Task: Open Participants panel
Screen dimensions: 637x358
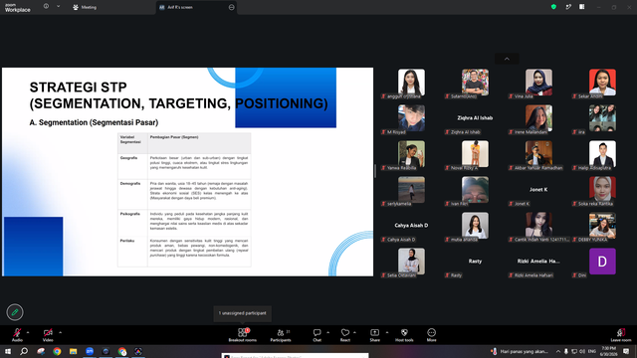Action: 281,335
